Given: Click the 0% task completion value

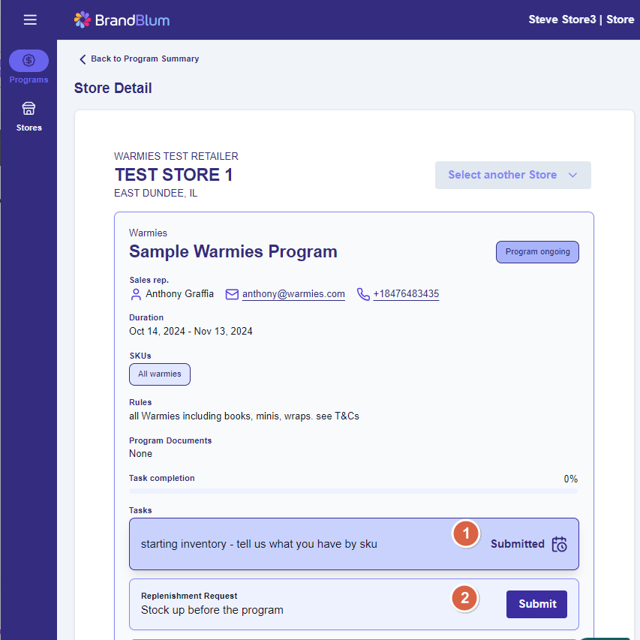Looking at the screenshot, I should (x=571, y=479).
